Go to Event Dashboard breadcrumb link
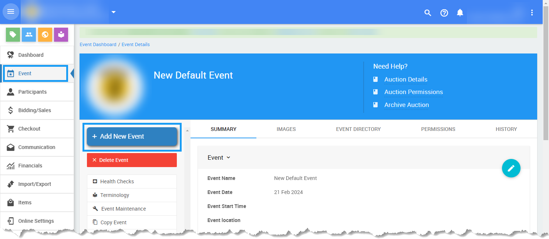This screenshot has width=549, height=239. (98, 45)
